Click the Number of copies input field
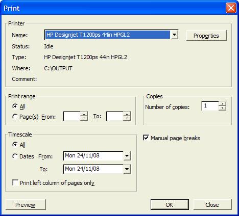239x216 pixels. tap(210, 106)
